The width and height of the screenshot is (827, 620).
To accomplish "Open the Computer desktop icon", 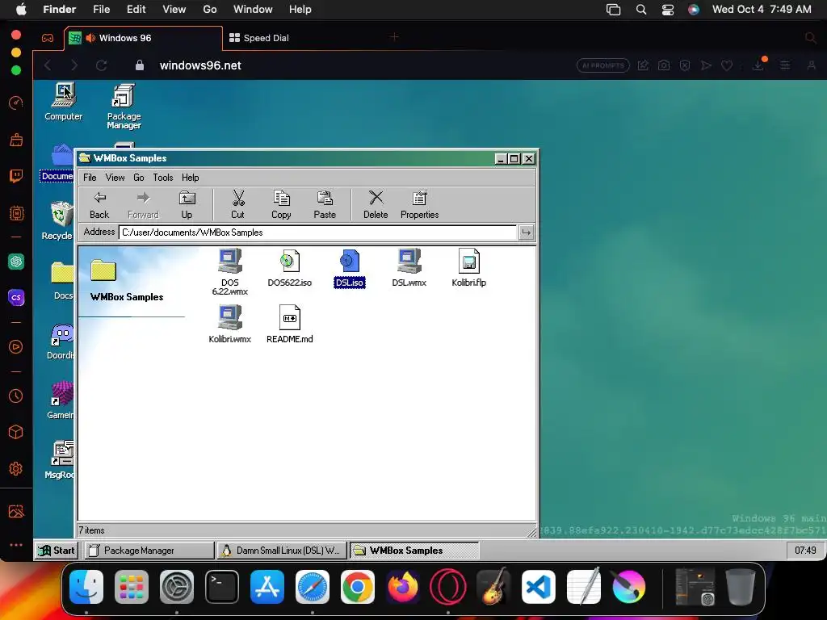I will [x=63, y=103].
